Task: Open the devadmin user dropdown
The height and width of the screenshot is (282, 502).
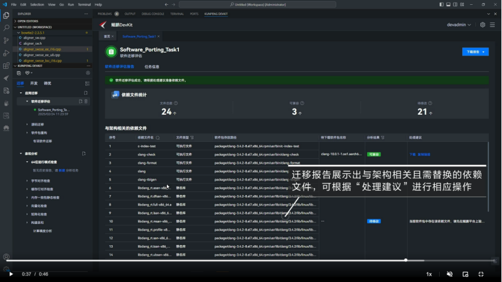Action: coord(459,25)
